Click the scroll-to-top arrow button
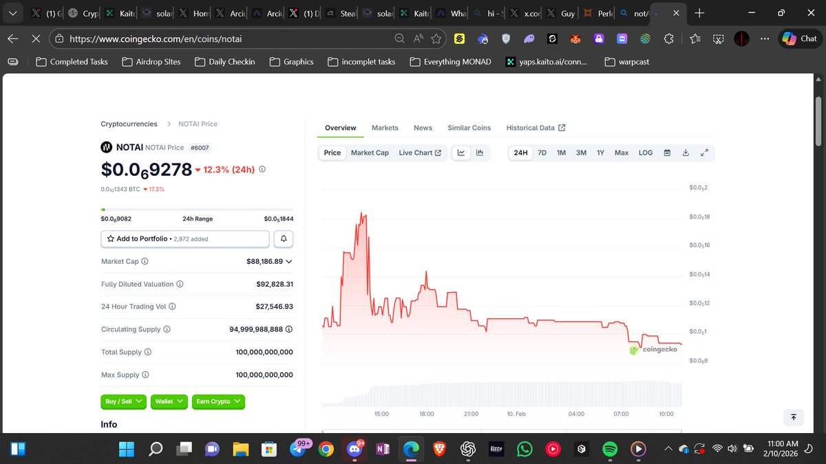Viewport: 826px width, 464px height. 793,417
